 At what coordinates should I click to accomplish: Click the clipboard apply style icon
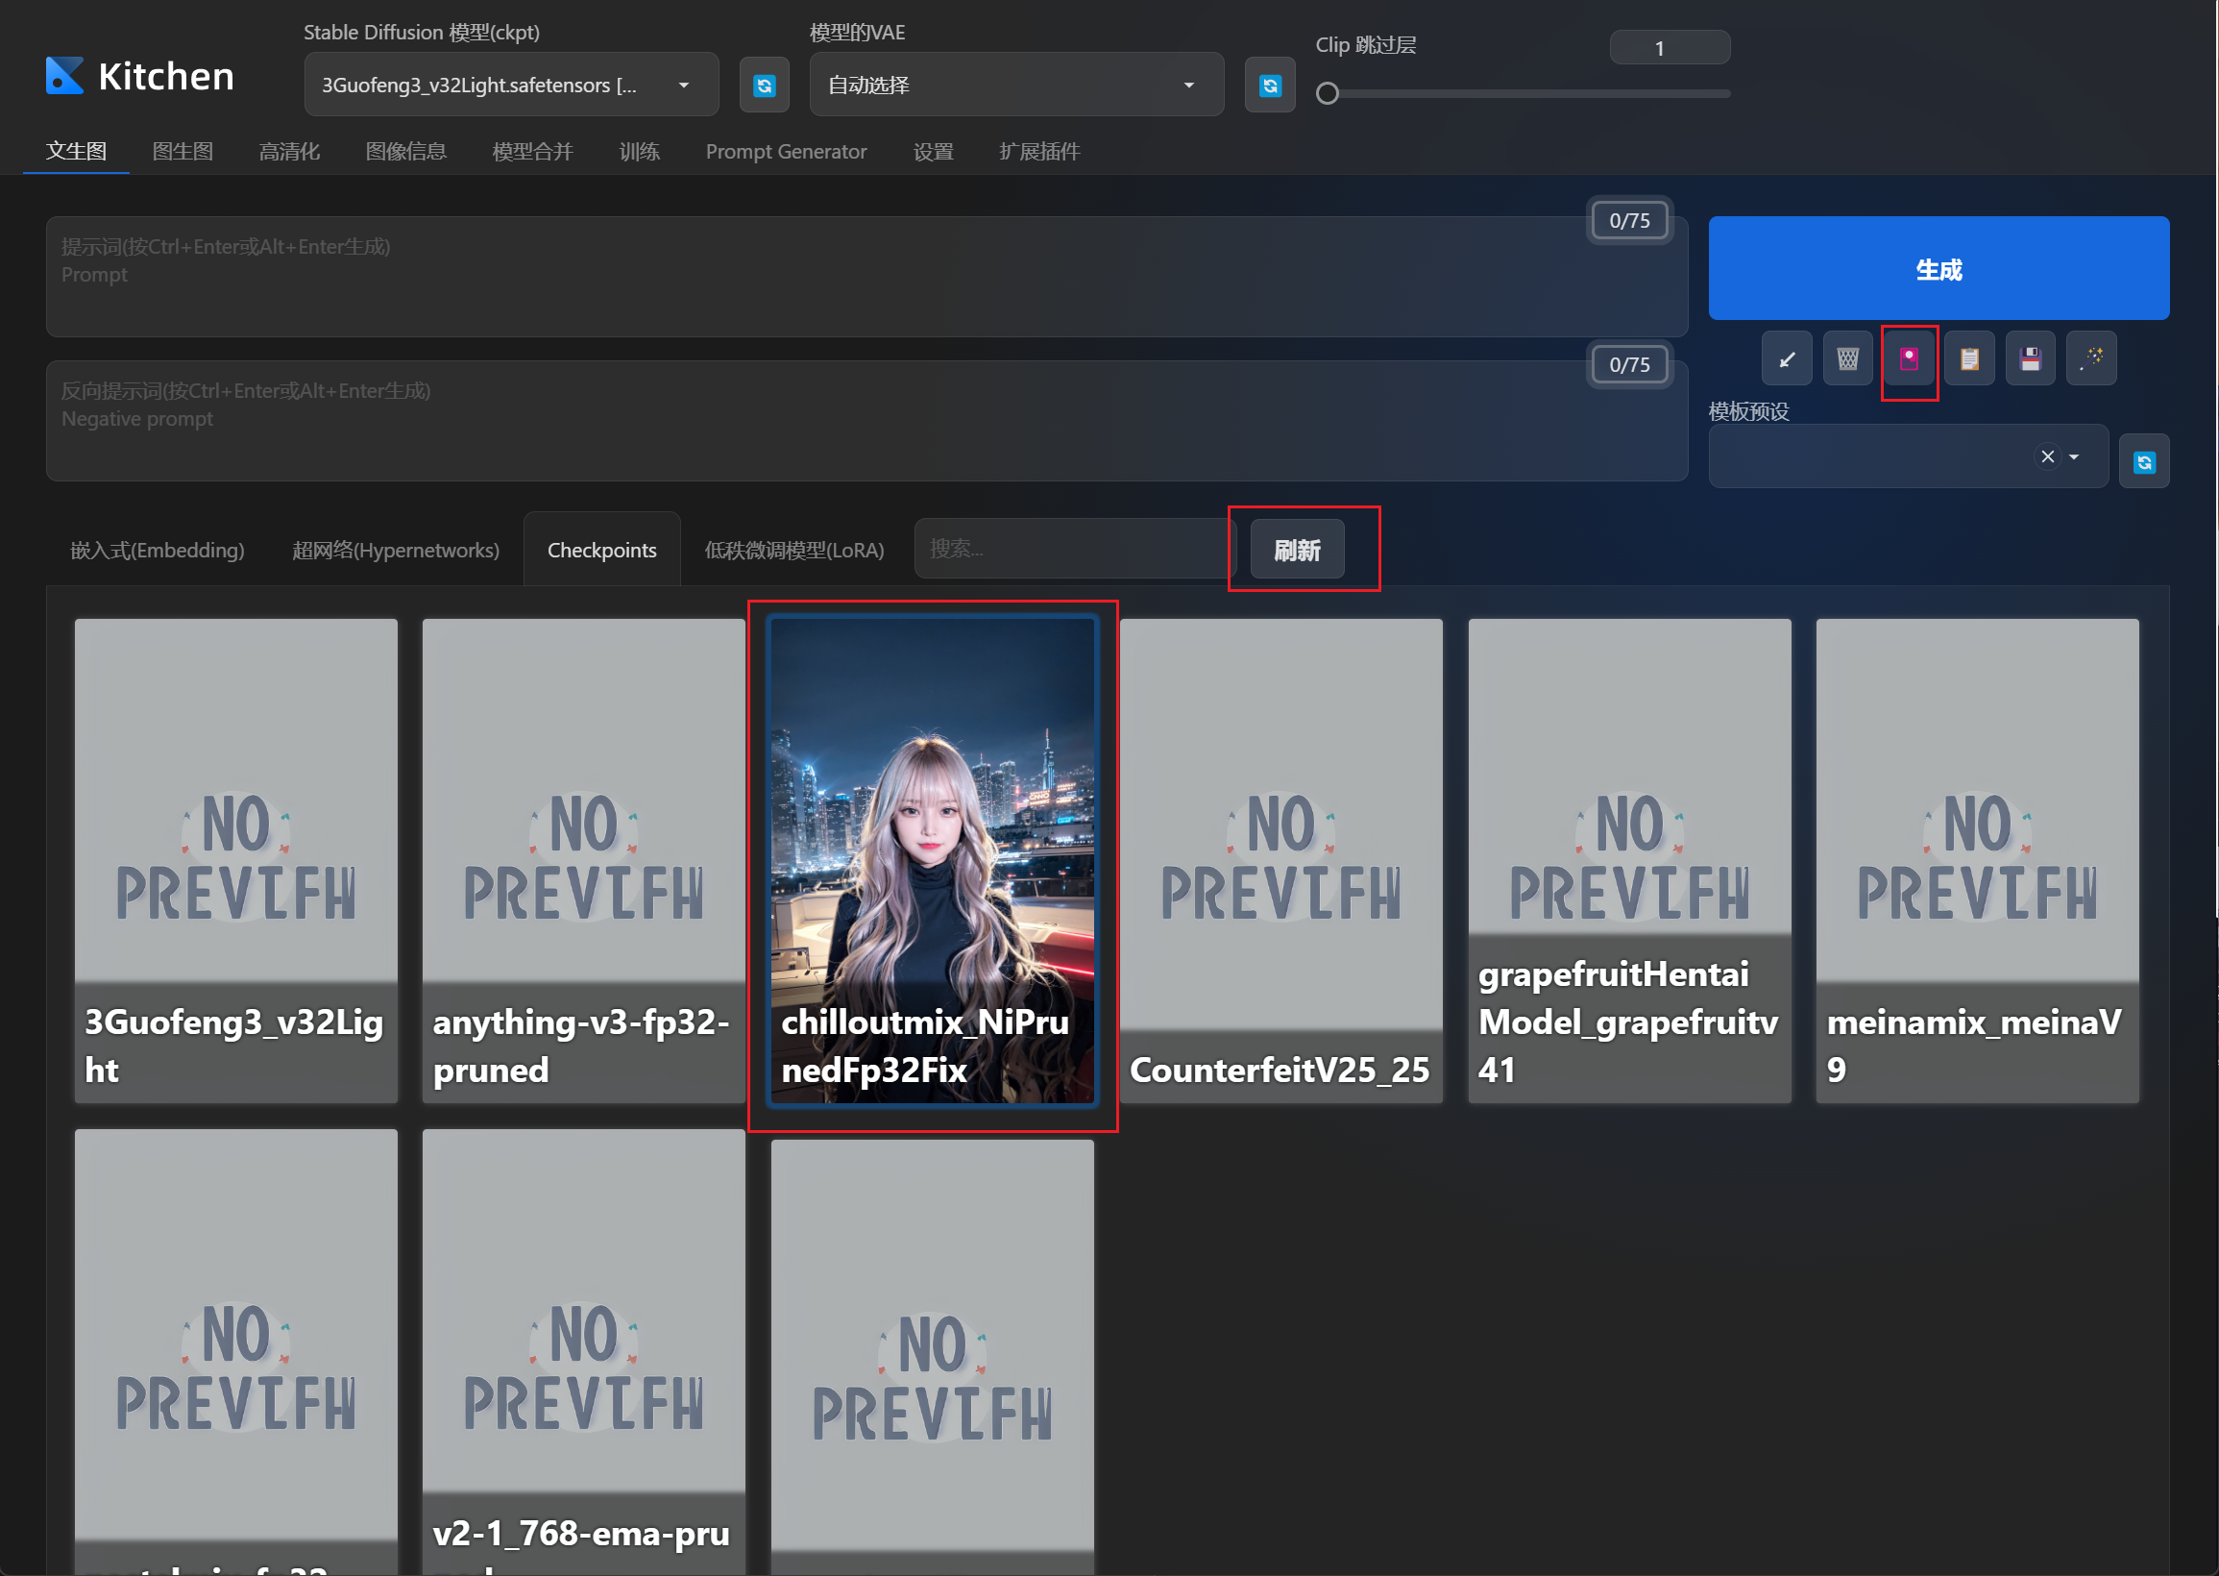tap(1969, 359)
